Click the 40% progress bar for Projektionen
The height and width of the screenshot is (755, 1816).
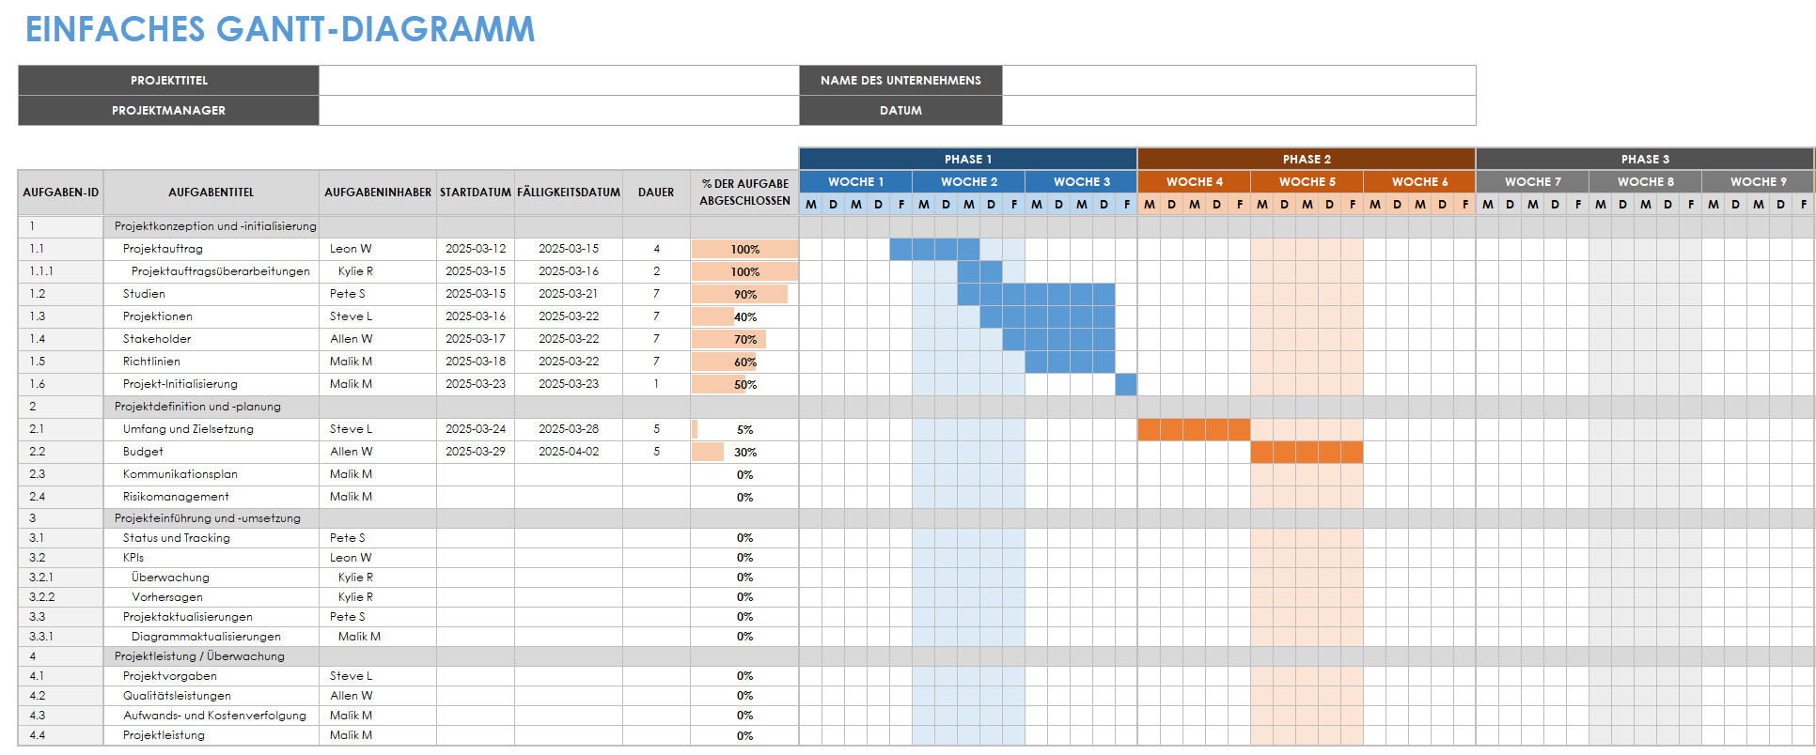[713, 316]
